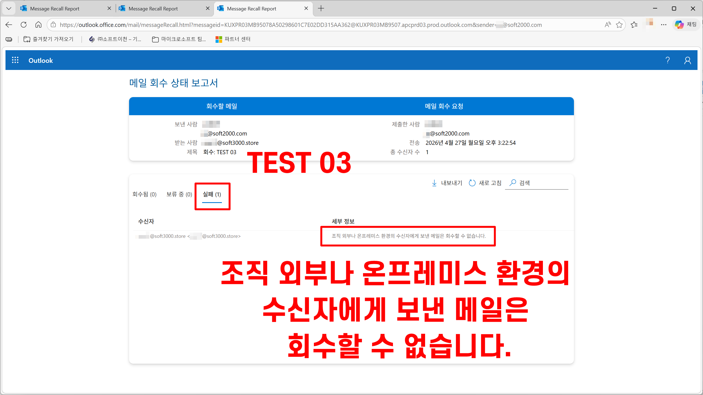Go to browser home page icon

point(38,25)
